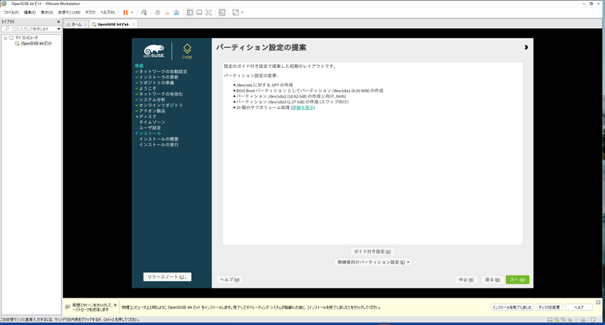Click the ガイド付き設定 button
Viewport: 605px width, 325px height.
pos(373,252)
